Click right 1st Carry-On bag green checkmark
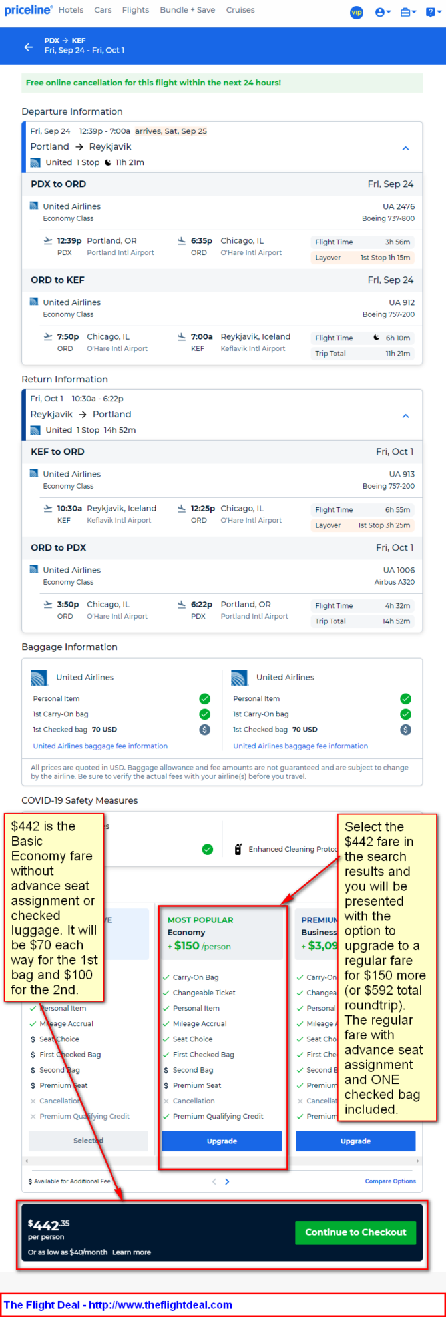This screenshot has height=1317, width=446. 405,714
